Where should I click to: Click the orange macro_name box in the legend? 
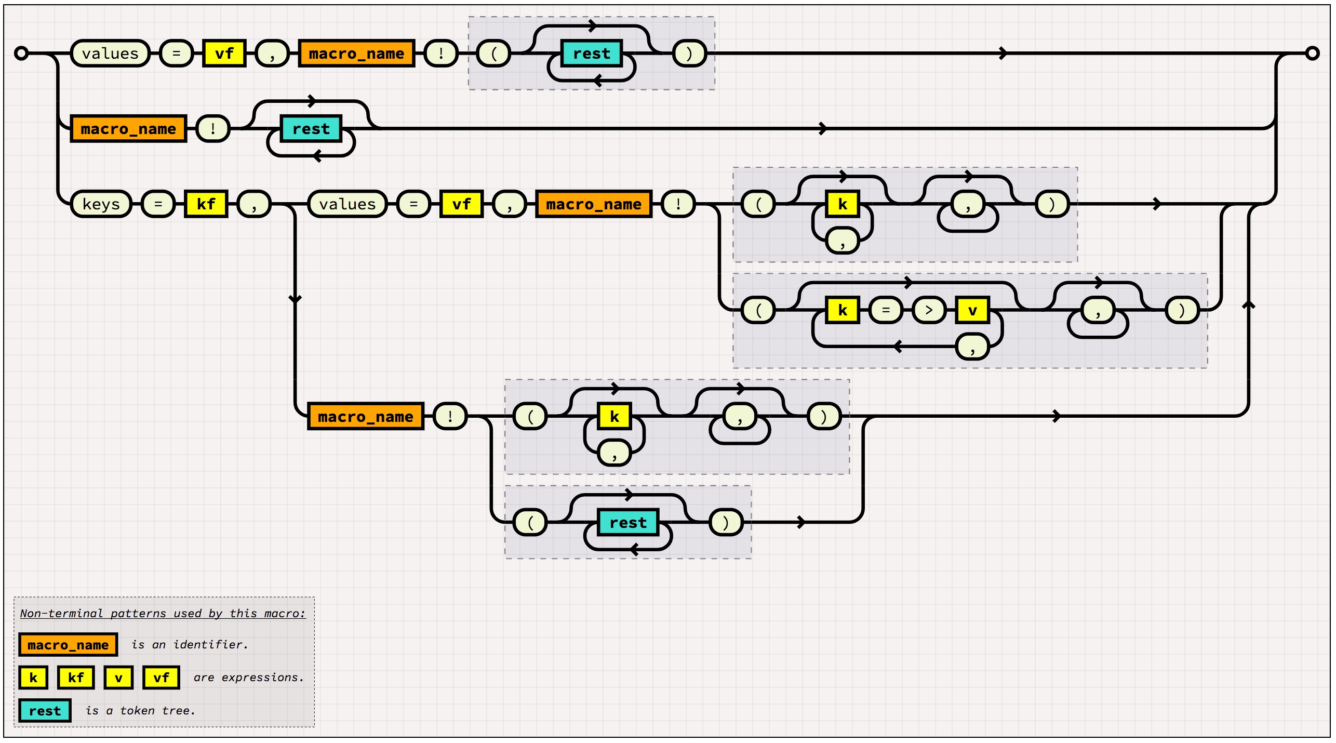point(68,645)
